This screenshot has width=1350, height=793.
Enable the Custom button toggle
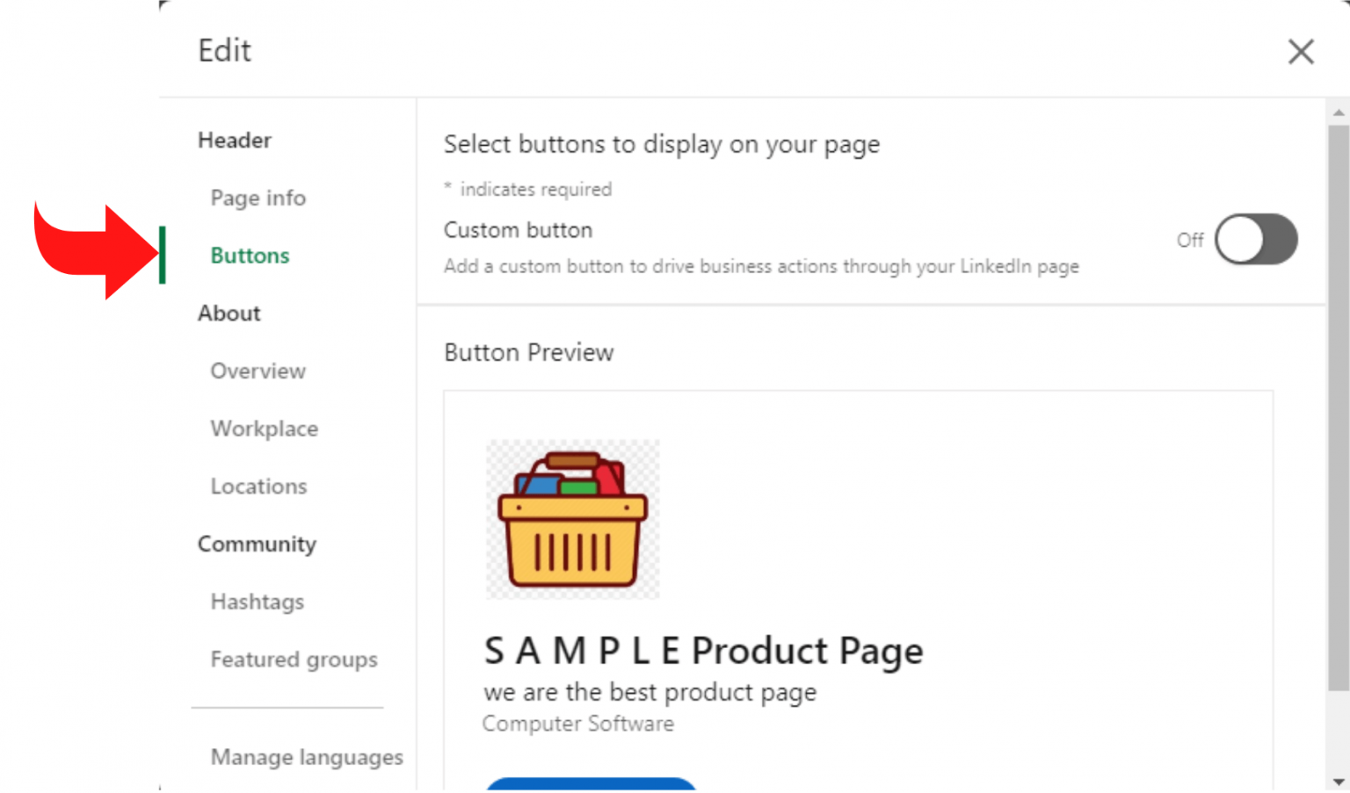[x=1255, y=240]
